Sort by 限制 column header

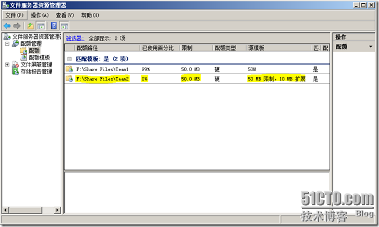point(196,48)
